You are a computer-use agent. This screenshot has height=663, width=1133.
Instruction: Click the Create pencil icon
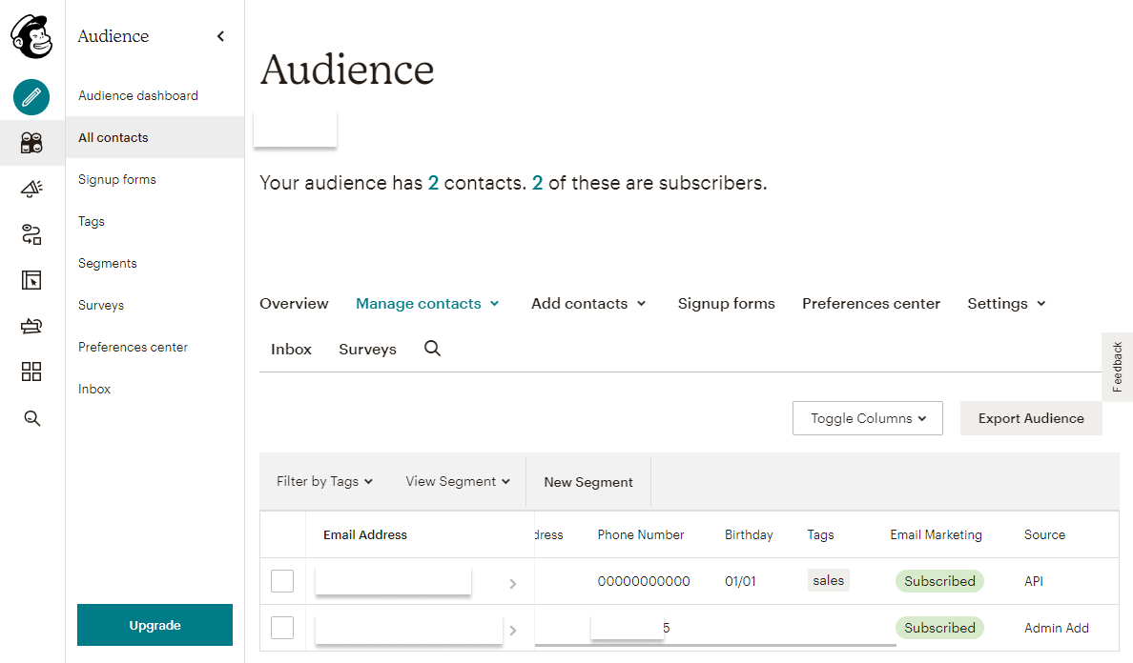point(31,96)
